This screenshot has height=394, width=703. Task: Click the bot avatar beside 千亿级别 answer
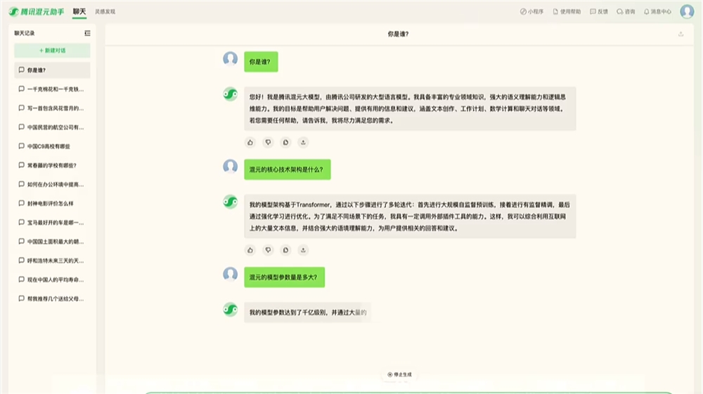tap(231, 310)
